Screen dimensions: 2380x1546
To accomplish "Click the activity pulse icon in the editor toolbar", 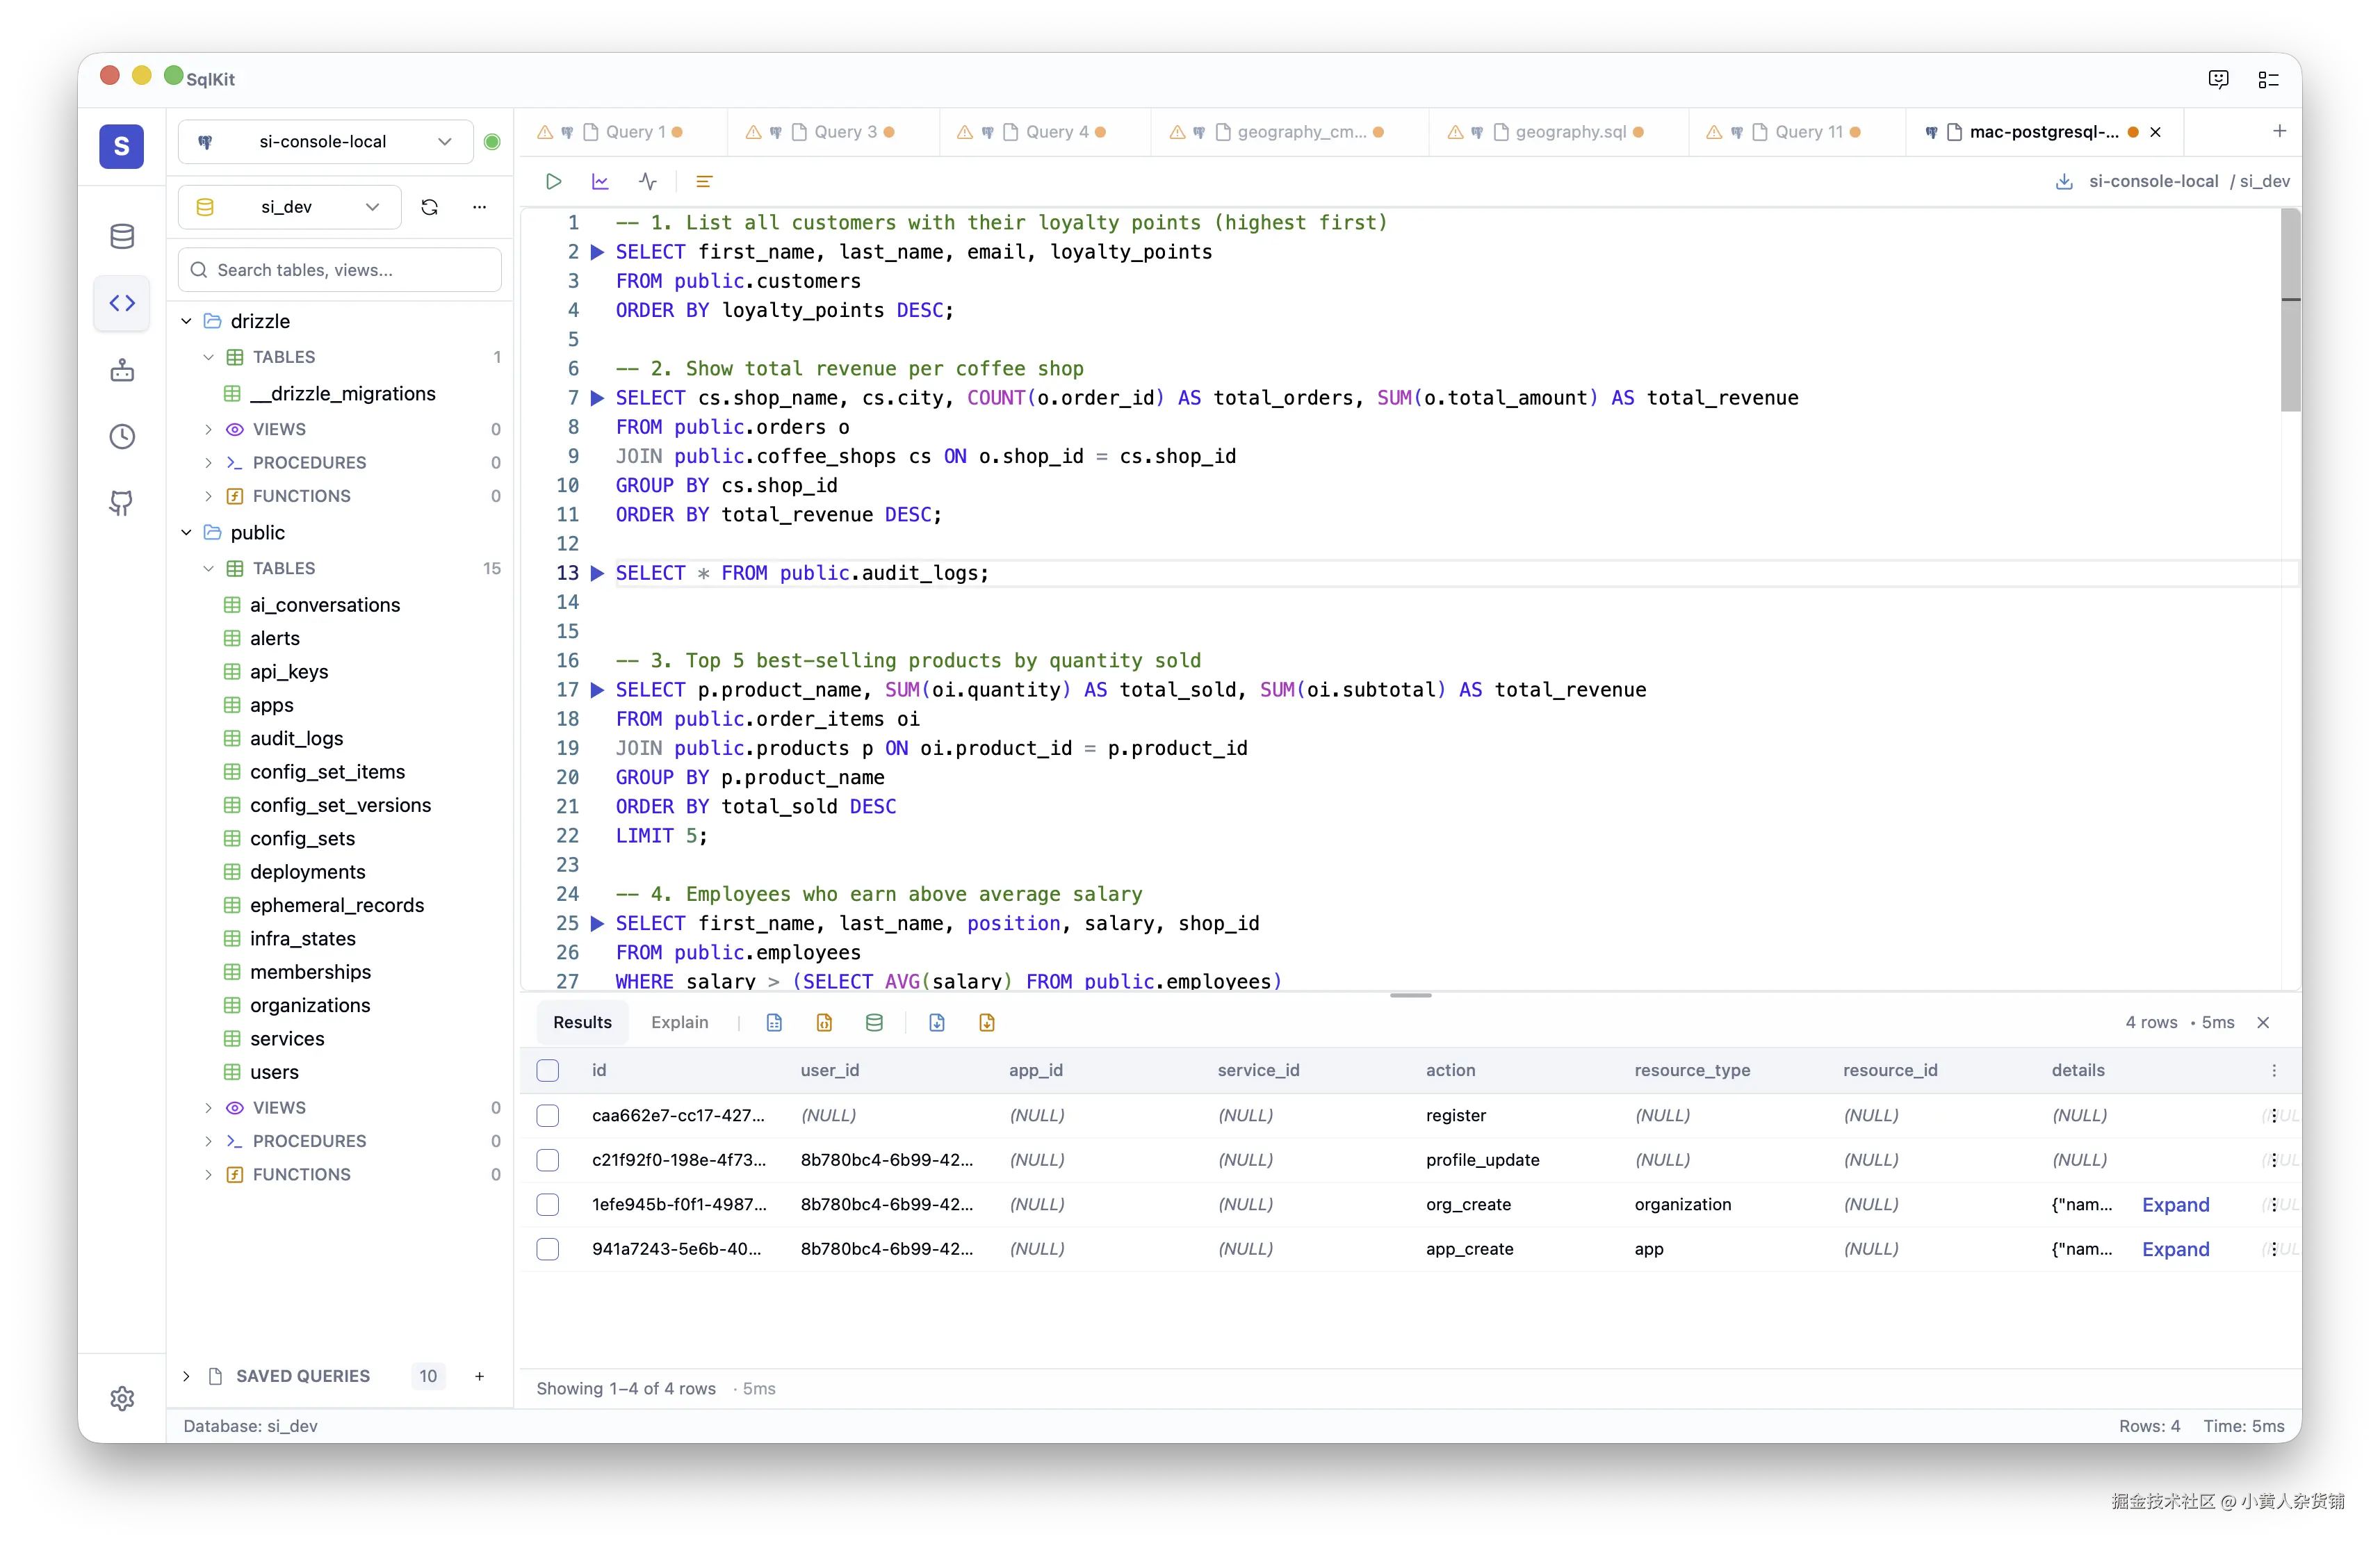I will (x=648, y=181).
